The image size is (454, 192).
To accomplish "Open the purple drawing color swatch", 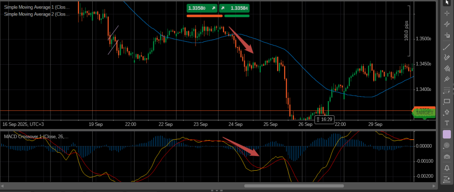I will 447,134.
